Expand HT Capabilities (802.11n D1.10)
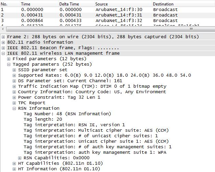This screenshot has height=172, width=215. tap(14, 163)
